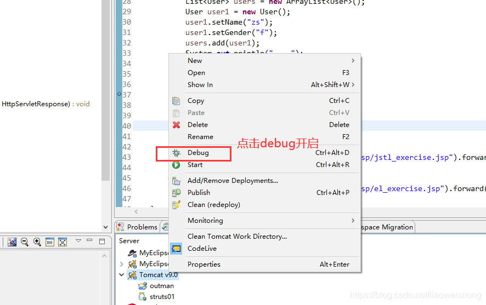486x305 pixels.
Task: Click the Debug bug icon
Action: coord(177,153)
